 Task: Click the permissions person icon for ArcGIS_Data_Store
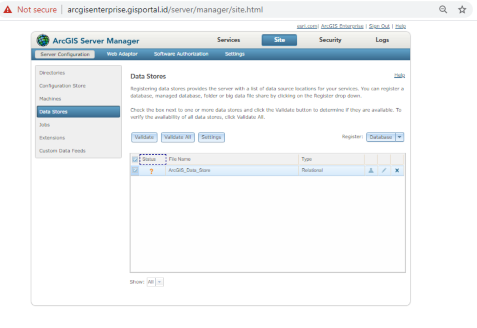coord(371,170)
